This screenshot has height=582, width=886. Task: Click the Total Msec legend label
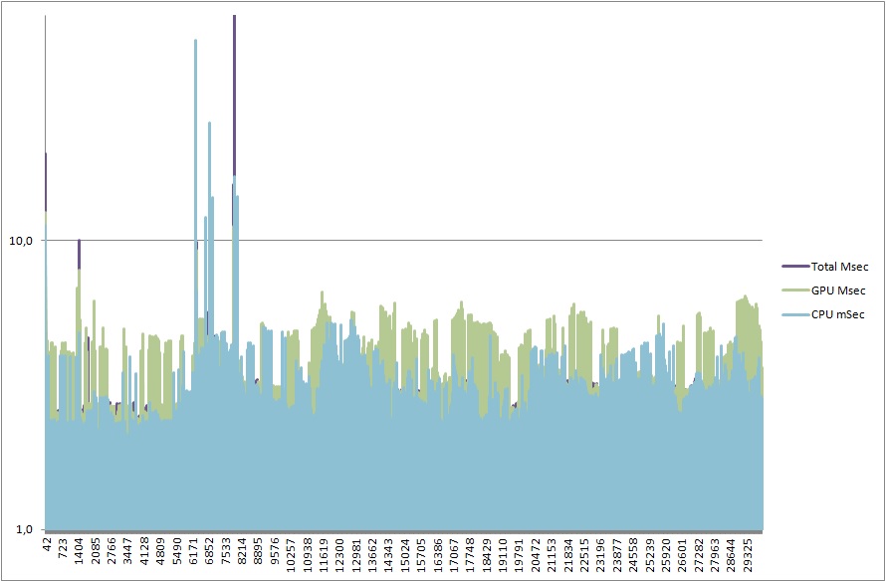point(839,267)
